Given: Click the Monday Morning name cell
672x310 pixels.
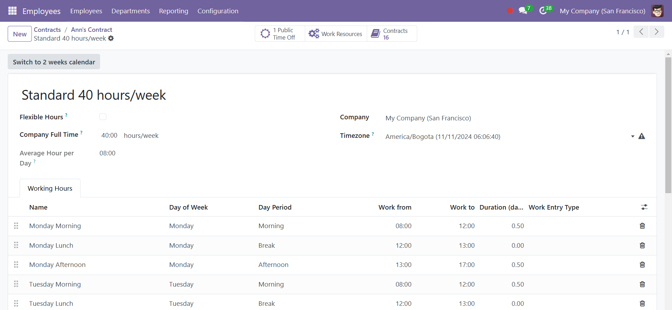Looking at the screenshot, I should pyautogui.click(x=55, y=226).
